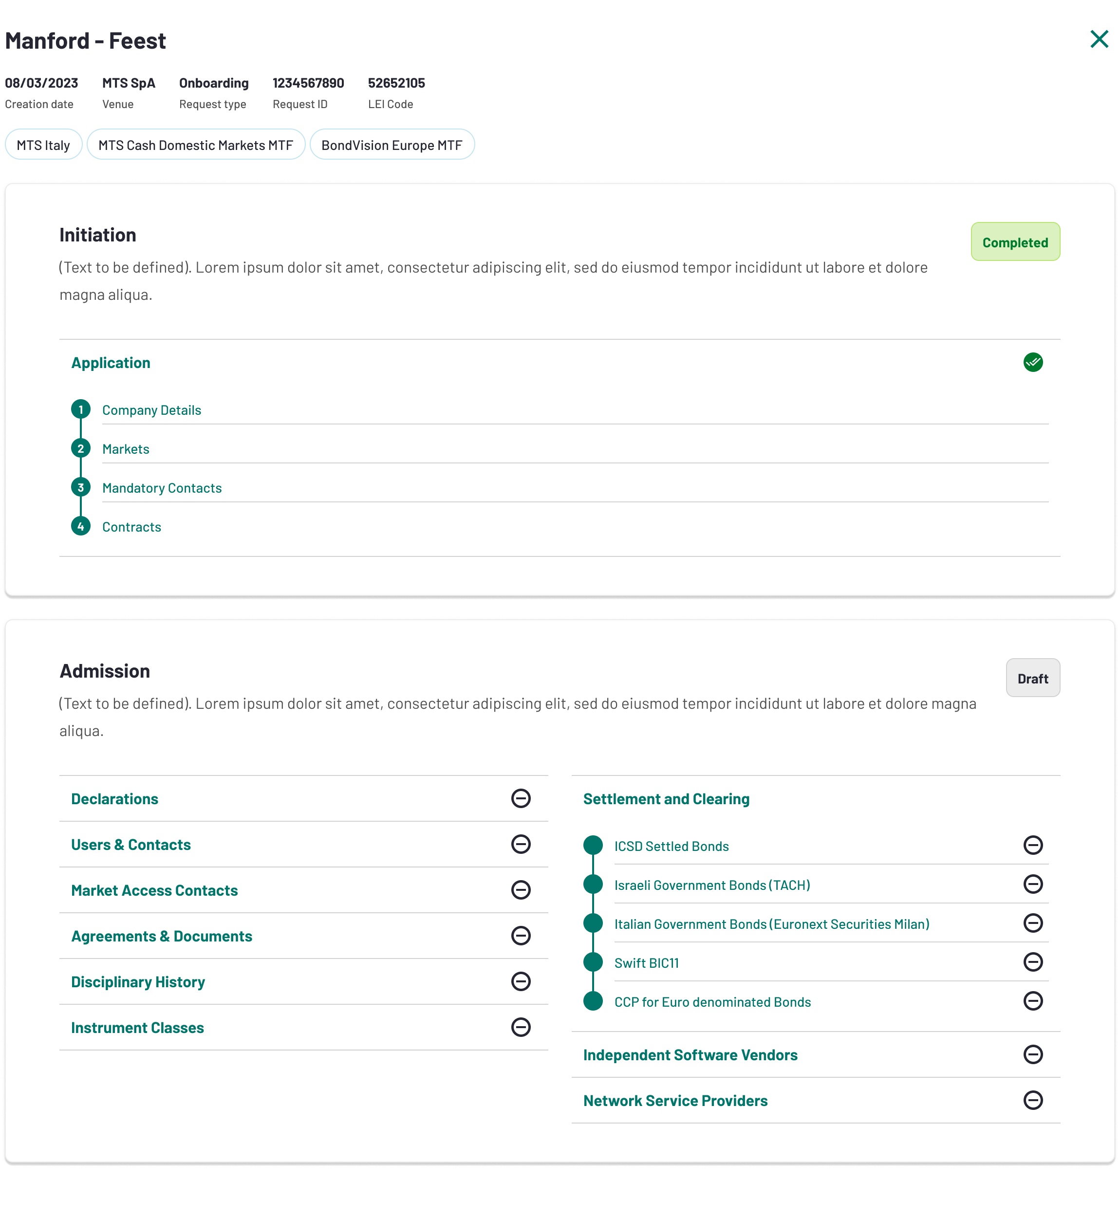The height and width of the screenshot is (1217, 1120).
Task: Open CCP for Euro denominated Bonds
Action: coord(712,1001)
